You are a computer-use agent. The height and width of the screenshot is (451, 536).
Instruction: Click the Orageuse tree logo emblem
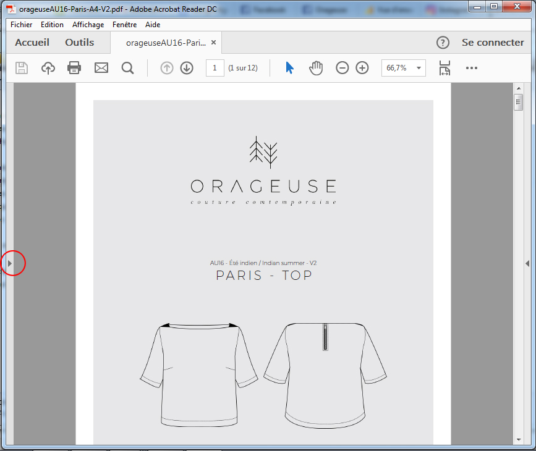coord(263,153)
